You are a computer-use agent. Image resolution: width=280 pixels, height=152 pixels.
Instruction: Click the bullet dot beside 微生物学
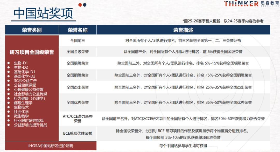click(x=9, y=116)
